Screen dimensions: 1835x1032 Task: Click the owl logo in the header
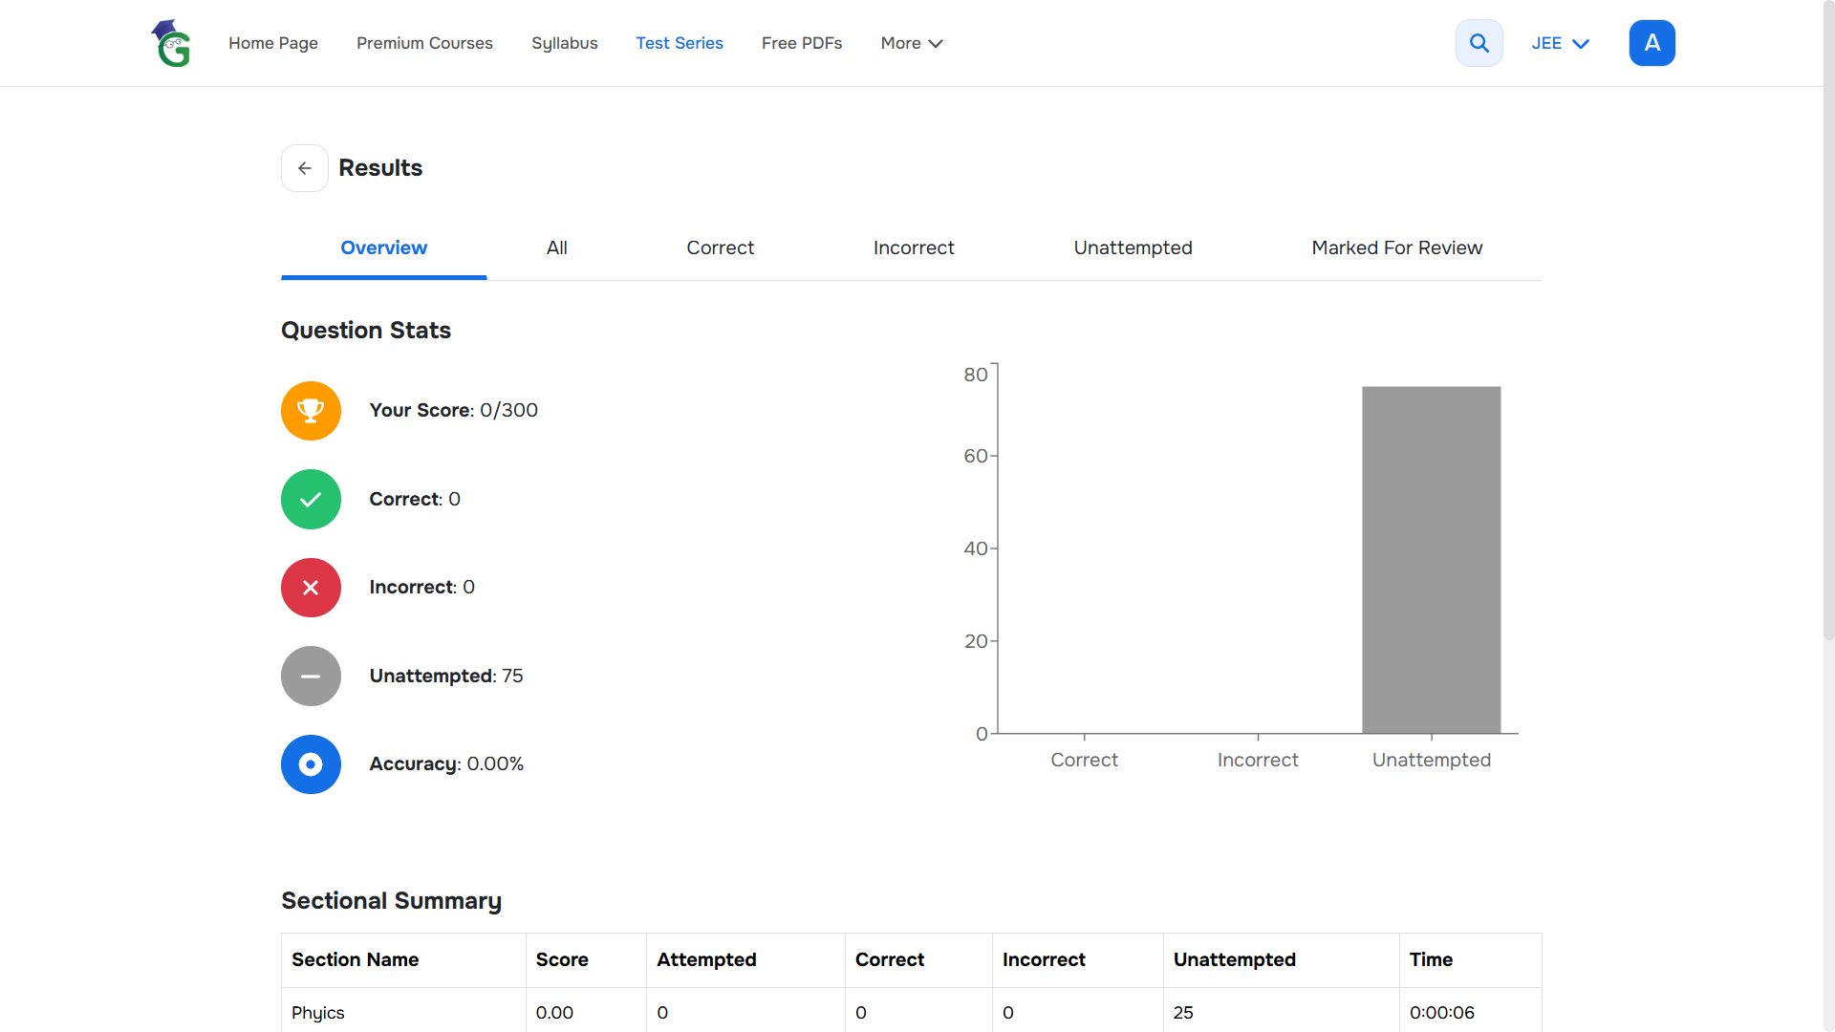coord(172,43)
